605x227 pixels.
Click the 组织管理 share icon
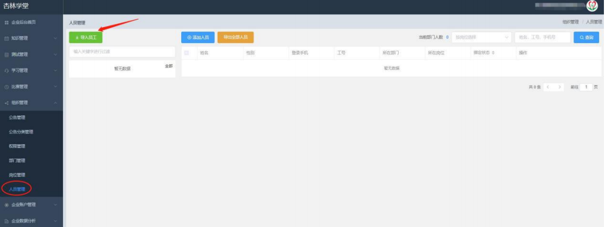6,103
